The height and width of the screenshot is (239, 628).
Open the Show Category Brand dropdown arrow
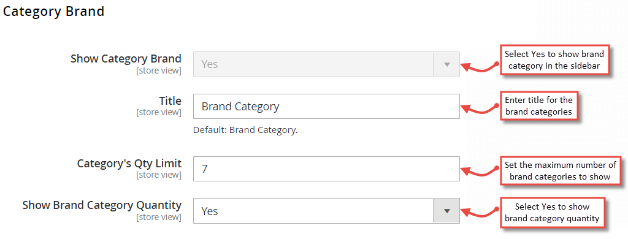(446, 64)
